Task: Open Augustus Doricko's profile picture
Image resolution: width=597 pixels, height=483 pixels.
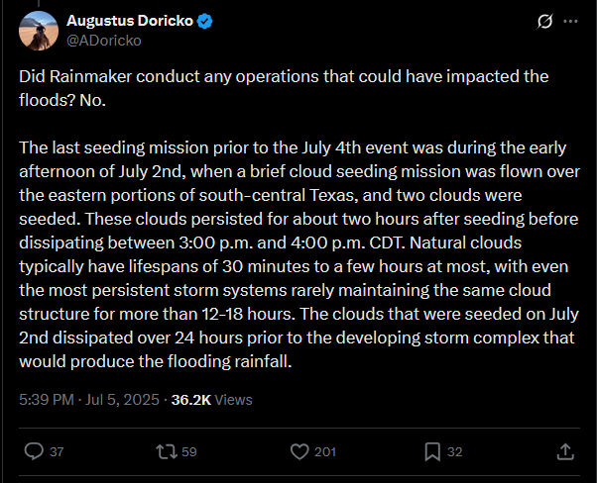Action: click(x=39, y=31)
